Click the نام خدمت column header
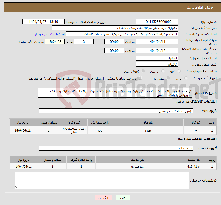The width and height of the screenshot is (221, 205). tap(137, 160)
